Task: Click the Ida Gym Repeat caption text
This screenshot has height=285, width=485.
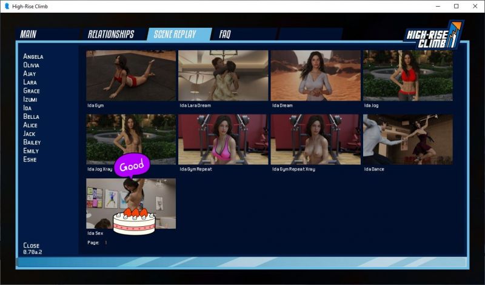Action: 196,169
